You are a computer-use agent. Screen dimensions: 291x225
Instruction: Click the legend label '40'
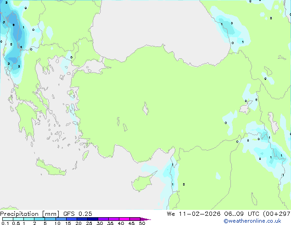[121, 223]
